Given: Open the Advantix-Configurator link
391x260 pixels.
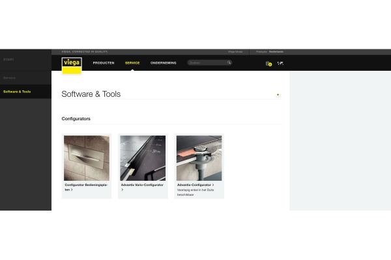Looking at the screenshot, I should point(195,185).
